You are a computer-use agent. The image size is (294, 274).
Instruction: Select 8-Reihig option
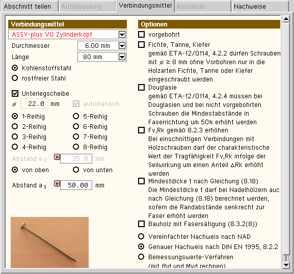coord(76,147)
